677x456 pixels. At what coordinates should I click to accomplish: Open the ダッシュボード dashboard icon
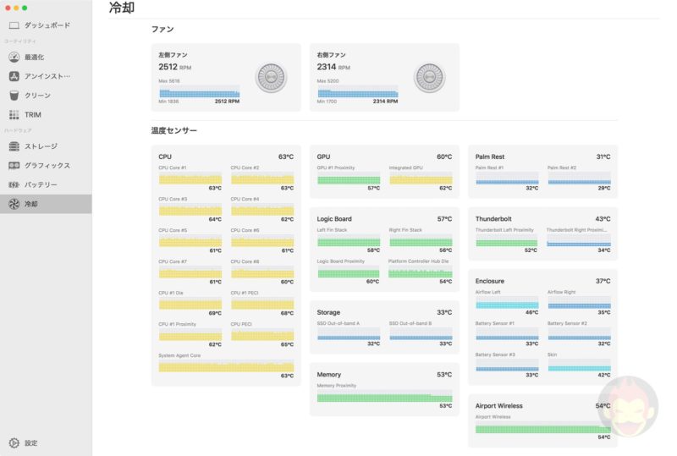pyautogui.click(x=14, y=25)
